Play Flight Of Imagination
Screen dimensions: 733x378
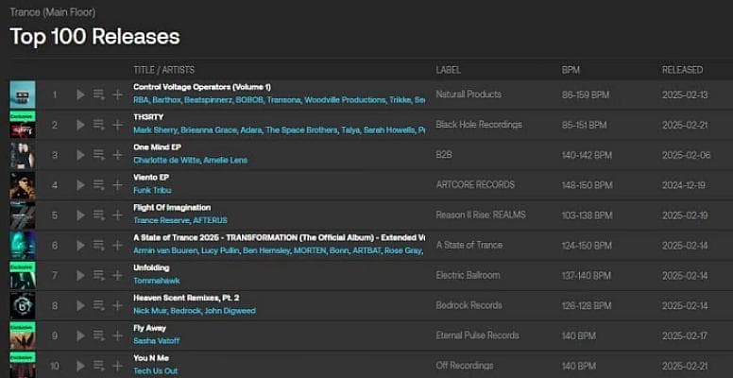pyautogui.click(x=80, y=215)
